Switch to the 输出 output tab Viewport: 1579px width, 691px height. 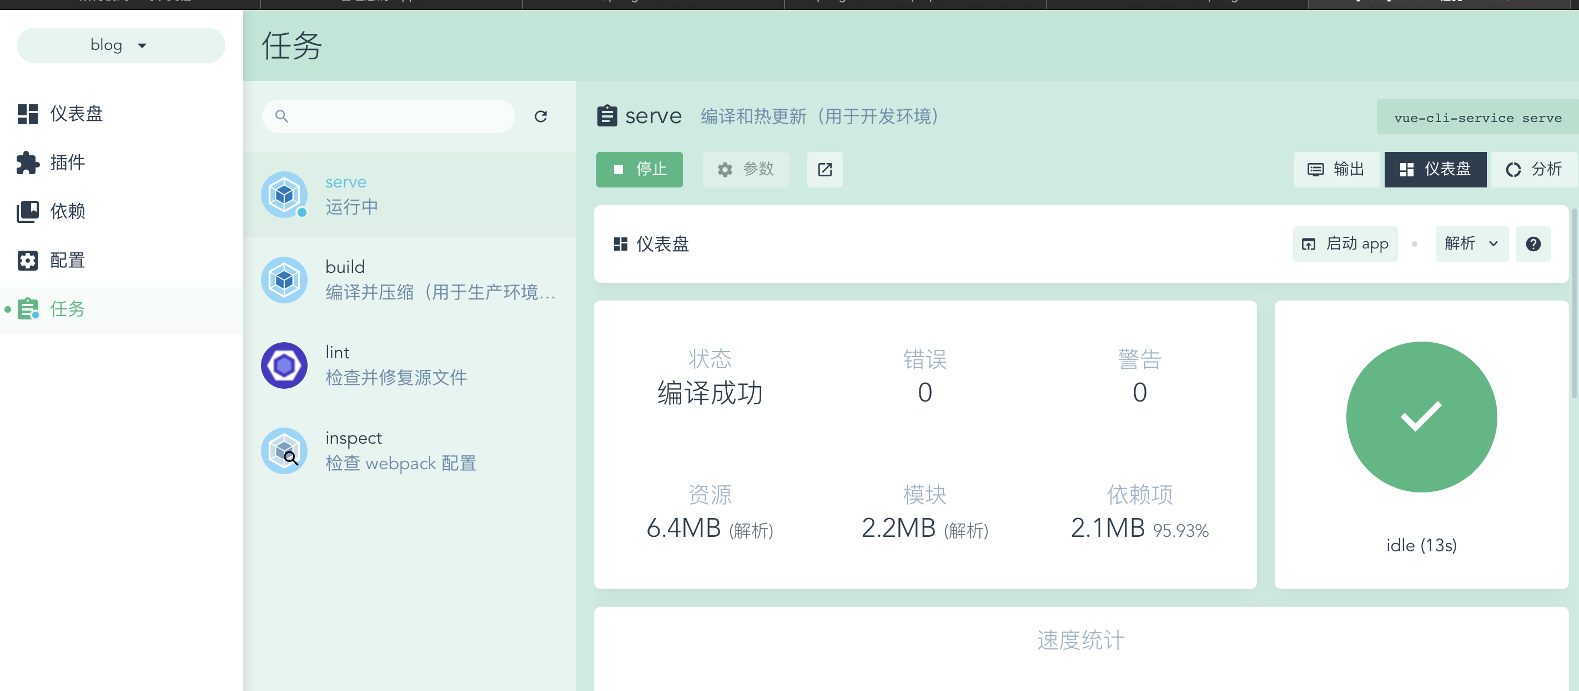(x=1336, y=170)
